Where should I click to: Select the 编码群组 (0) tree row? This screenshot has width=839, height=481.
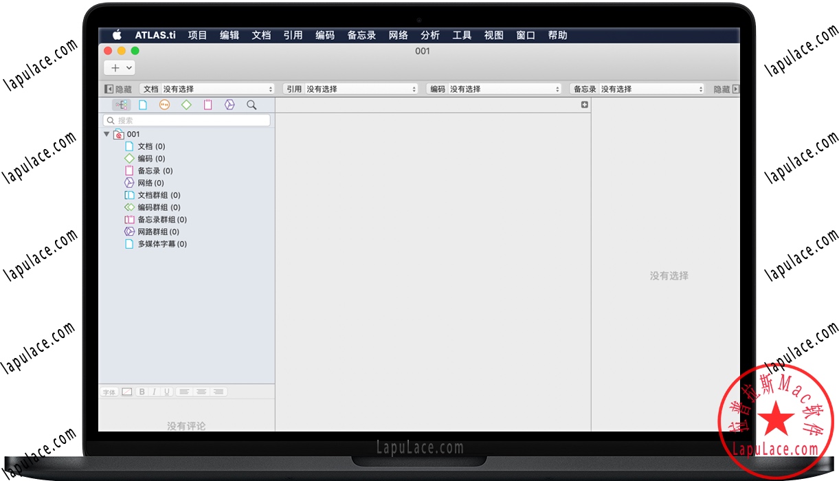click(186, 208)
